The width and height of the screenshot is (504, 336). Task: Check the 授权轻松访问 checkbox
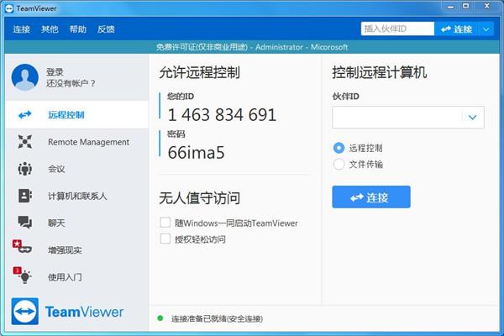[x=165, y=239]
